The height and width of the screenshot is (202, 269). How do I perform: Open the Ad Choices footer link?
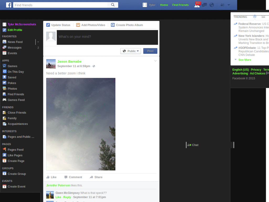point(258,73)
